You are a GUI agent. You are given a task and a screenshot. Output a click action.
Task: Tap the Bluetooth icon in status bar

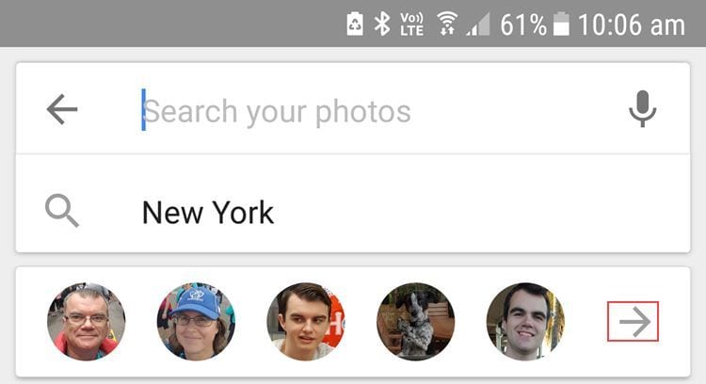pos(382,24)
